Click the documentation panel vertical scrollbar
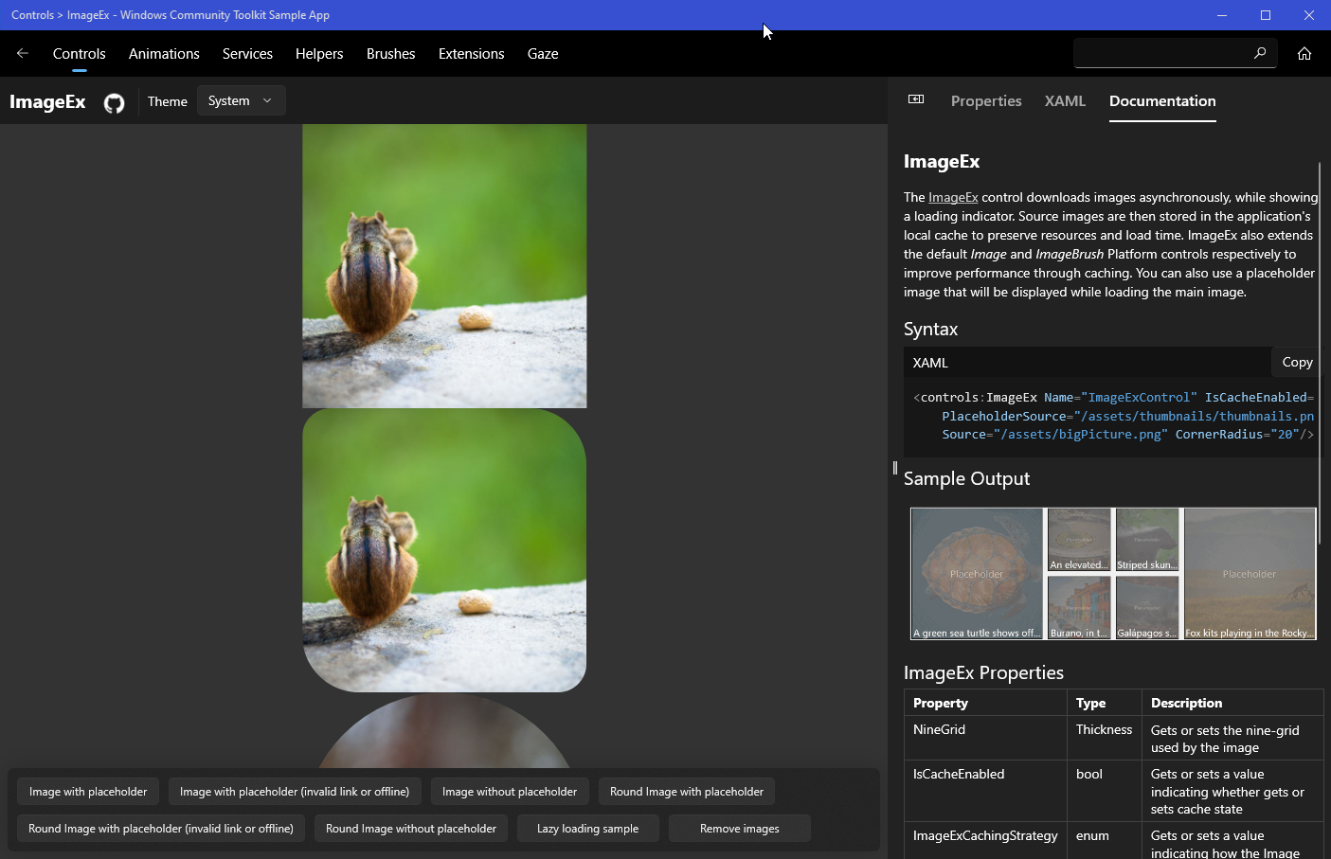Screen dimensions: 1331x859 coord(1319,352)
